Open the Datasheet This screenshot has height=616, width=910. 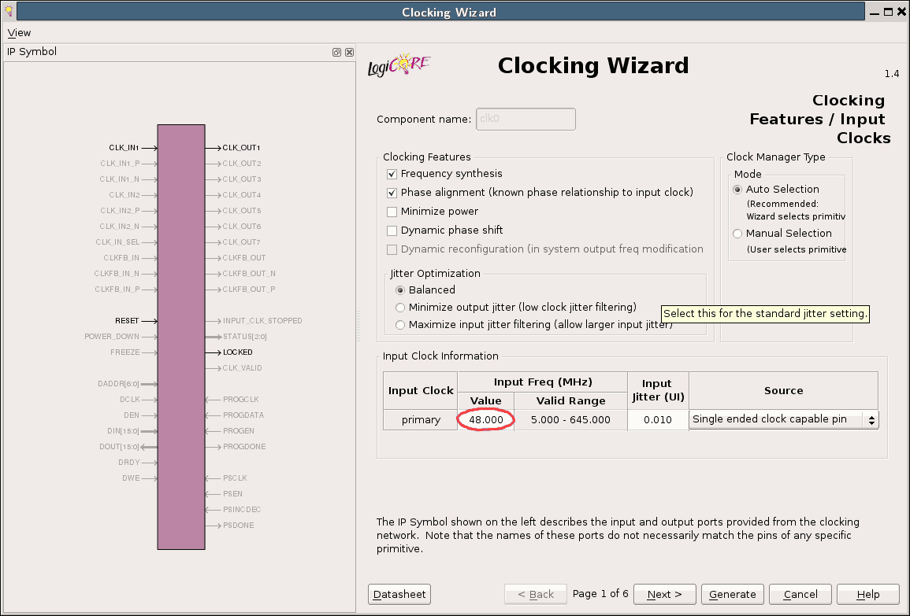click(x=399, y=594)
